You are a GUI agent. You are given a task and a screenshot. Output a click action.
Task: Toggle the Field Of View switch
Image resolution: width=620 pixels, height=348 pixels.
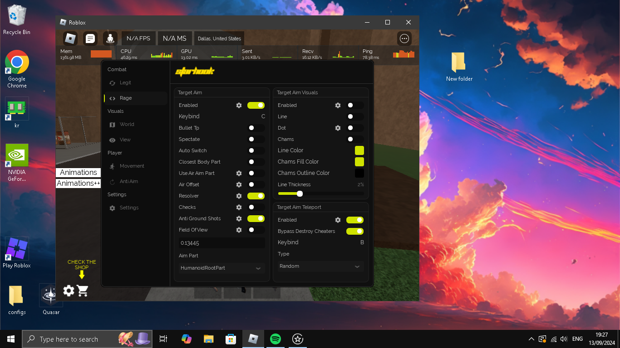click(x=256, y=230)
